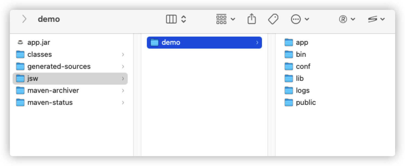Expand the classes folder chevron

pos(123,55)
